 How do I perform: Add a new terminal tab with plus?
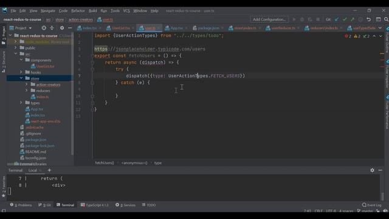(x=49, y=170)
